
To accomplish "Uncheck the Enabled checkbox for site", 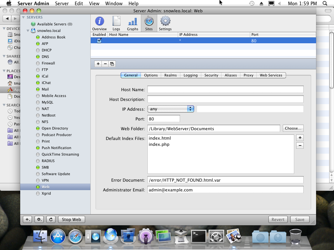I will 99,40.
